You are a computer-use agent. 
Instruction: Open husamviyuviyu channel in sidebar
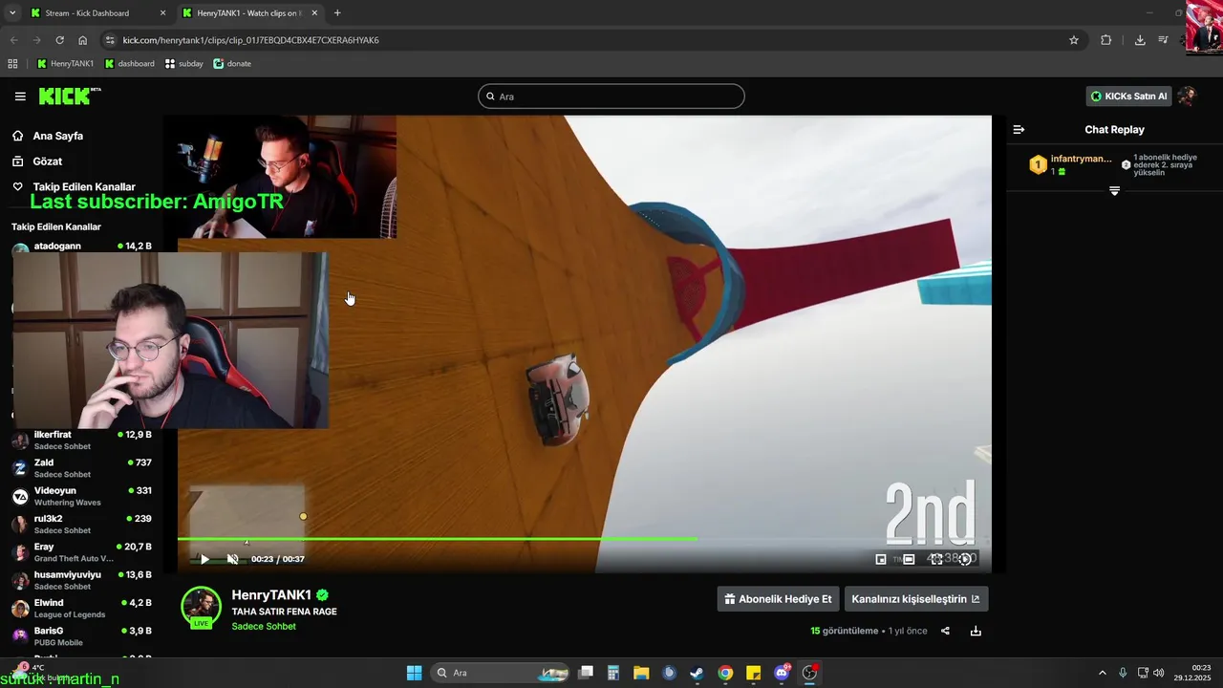tap(81, 580)
